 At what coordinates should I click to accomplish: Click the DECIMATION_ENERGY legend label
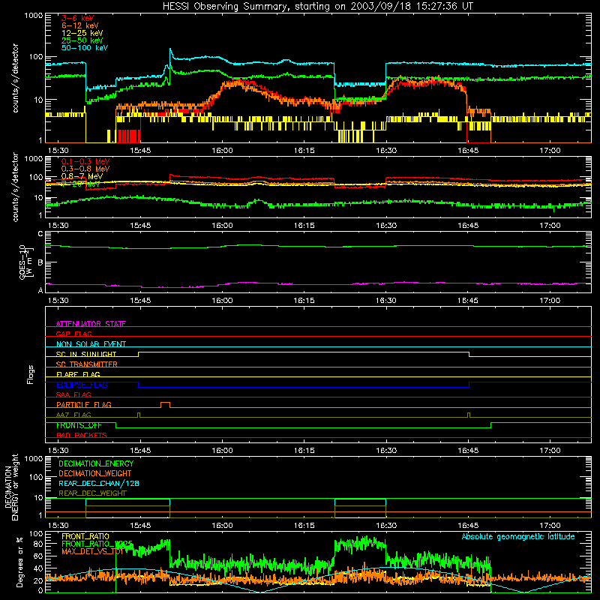96,463
